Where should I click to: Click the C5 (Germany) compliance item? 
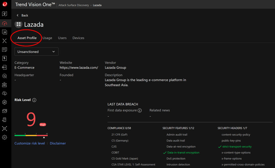point(120,141)
